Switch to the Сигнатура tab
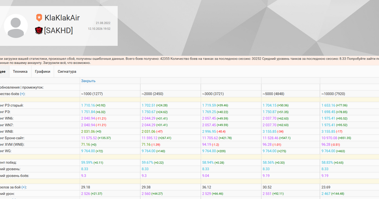 67,72
